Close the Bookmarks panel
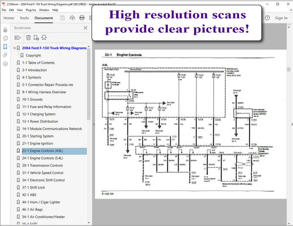This screenshot has width=293, height=226. [86, 28]
